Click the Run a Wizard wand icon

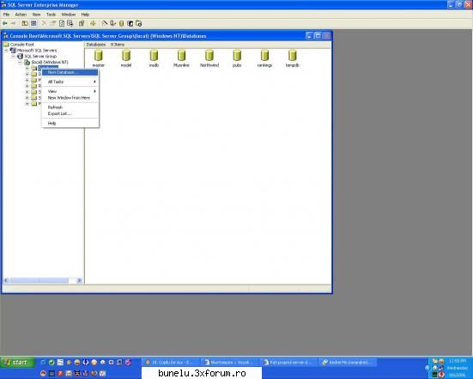point(105,23)
